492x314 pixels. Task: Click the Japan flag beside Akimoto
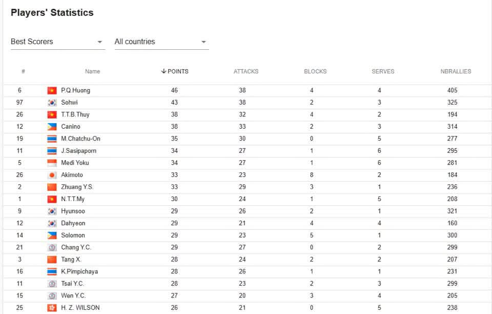coord(52,175)
